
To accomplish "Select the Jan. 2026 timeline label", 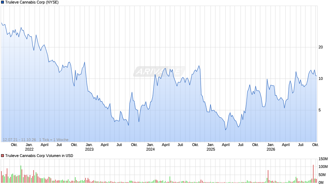I will point(271,147).
